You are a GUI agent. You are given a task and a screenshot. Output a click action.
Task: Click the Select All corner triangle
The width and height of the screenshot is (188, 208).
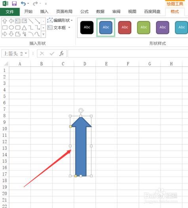[6, 64]
